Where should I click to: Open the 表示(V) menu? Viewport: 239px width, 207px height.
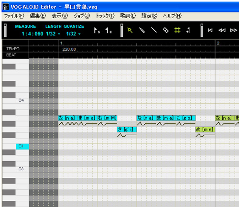click(60, 16)
